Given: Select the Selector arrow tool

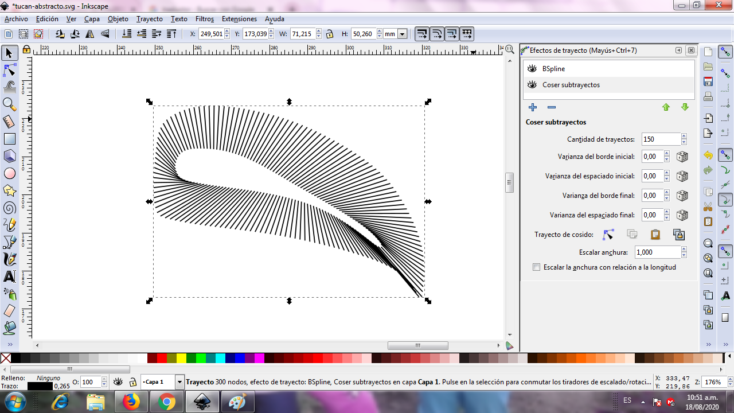Looking at the screenshot, I should click(9, 53).
